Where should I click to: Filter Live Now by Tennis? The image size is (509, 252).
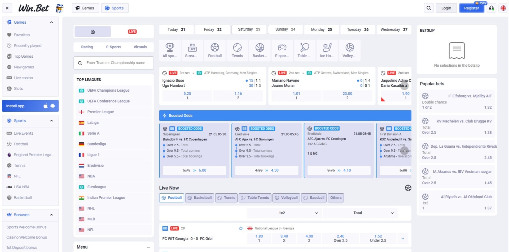[226, 198]
